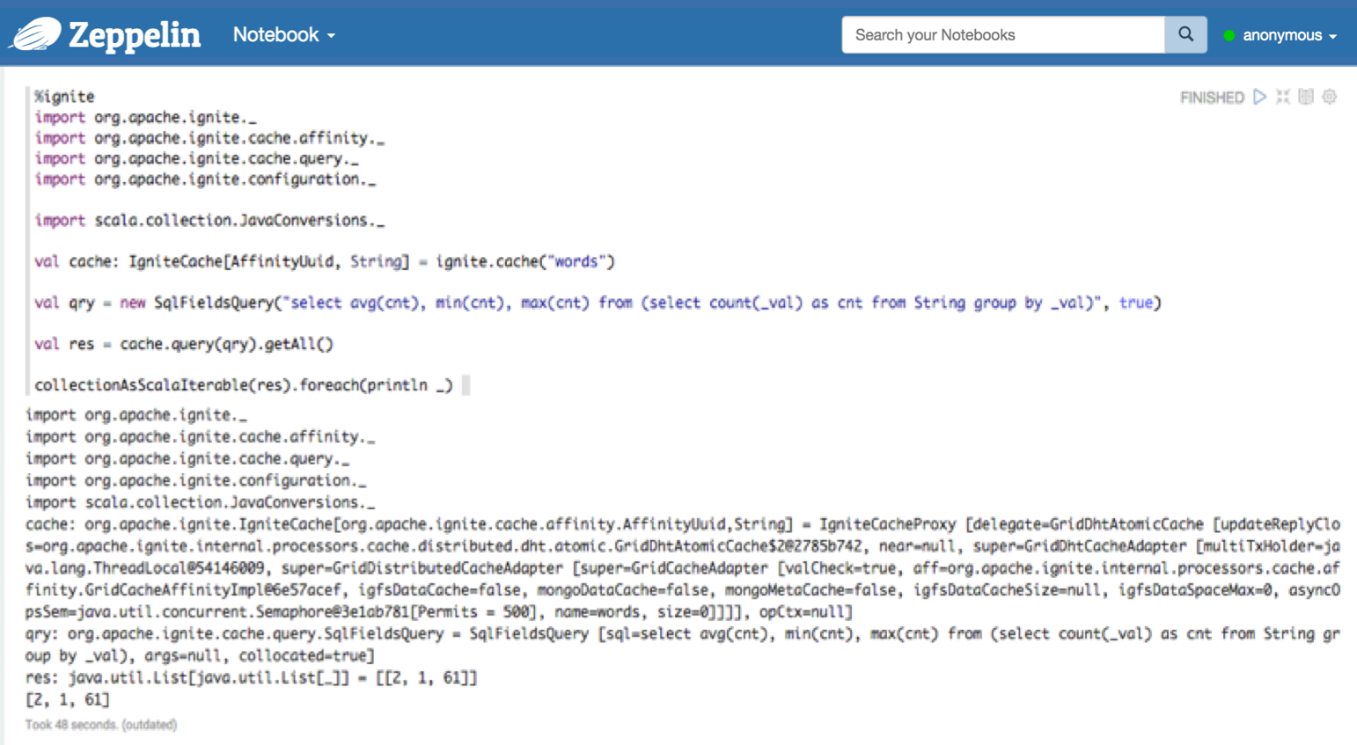1357x745 pixels.
Task: Open the paragraph settings gear
Action: (1330, 97)
